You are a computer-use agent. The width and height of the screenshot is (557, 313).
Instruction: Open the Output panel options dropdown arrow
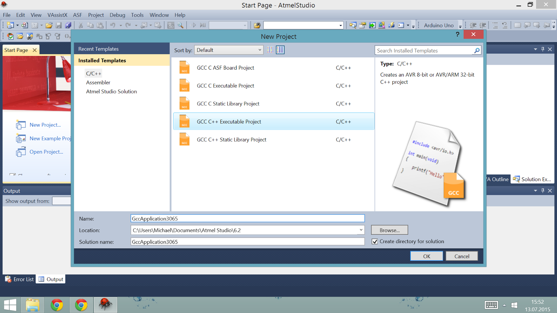535,191
